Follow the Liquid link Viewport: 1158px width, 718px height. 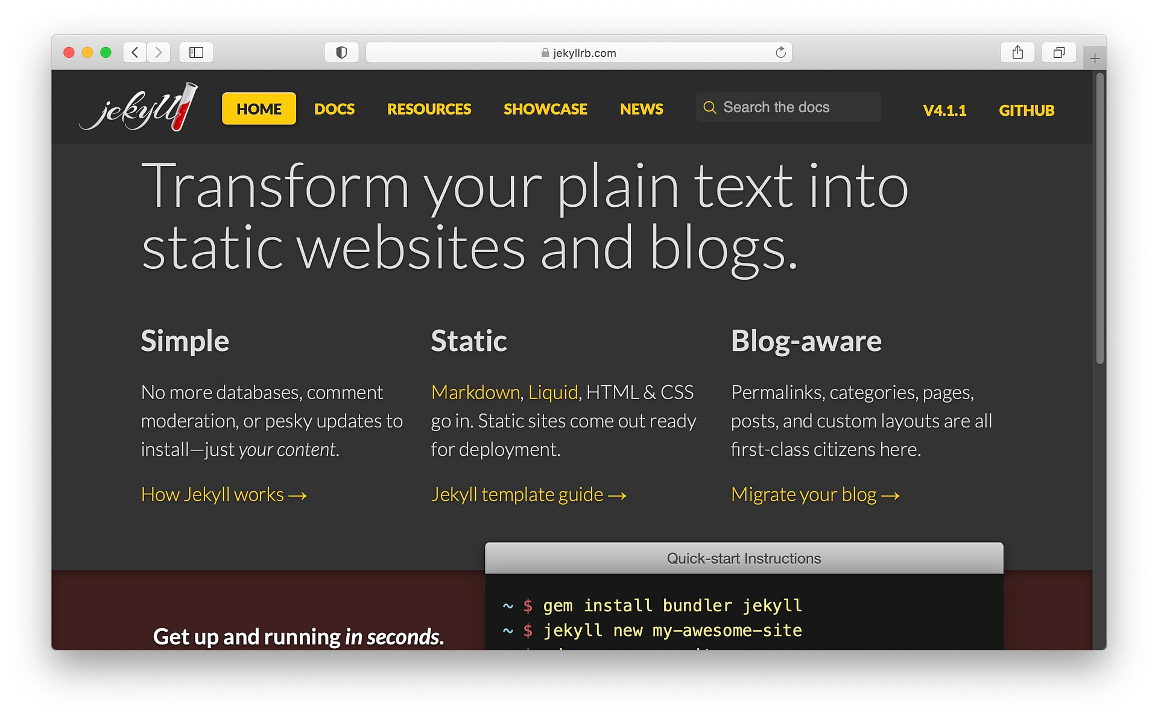coord(553,392)
